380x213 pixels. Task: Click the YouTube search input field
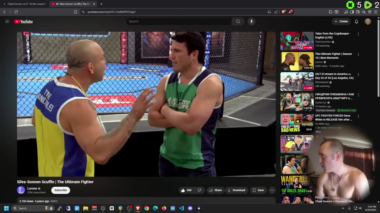pos(179,21)
